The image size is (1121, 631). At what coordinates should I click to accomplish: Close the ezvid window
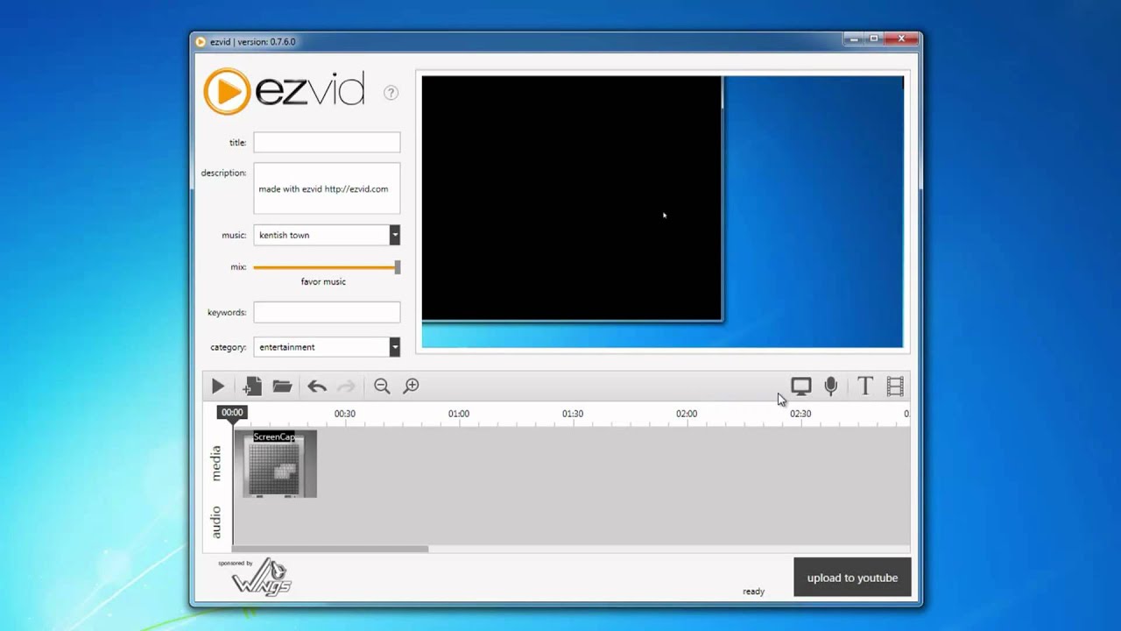901,39
